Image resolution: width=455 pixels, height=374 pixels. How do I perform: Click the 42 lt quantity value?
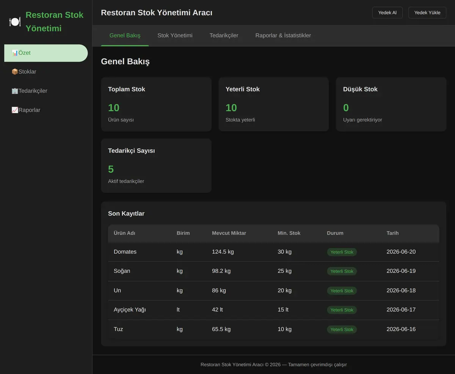(217, 310)
